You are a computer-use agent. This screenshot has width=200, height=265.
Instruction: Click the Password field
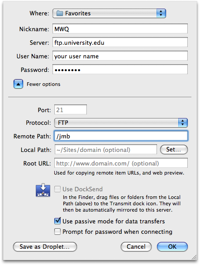pos(120,69)
